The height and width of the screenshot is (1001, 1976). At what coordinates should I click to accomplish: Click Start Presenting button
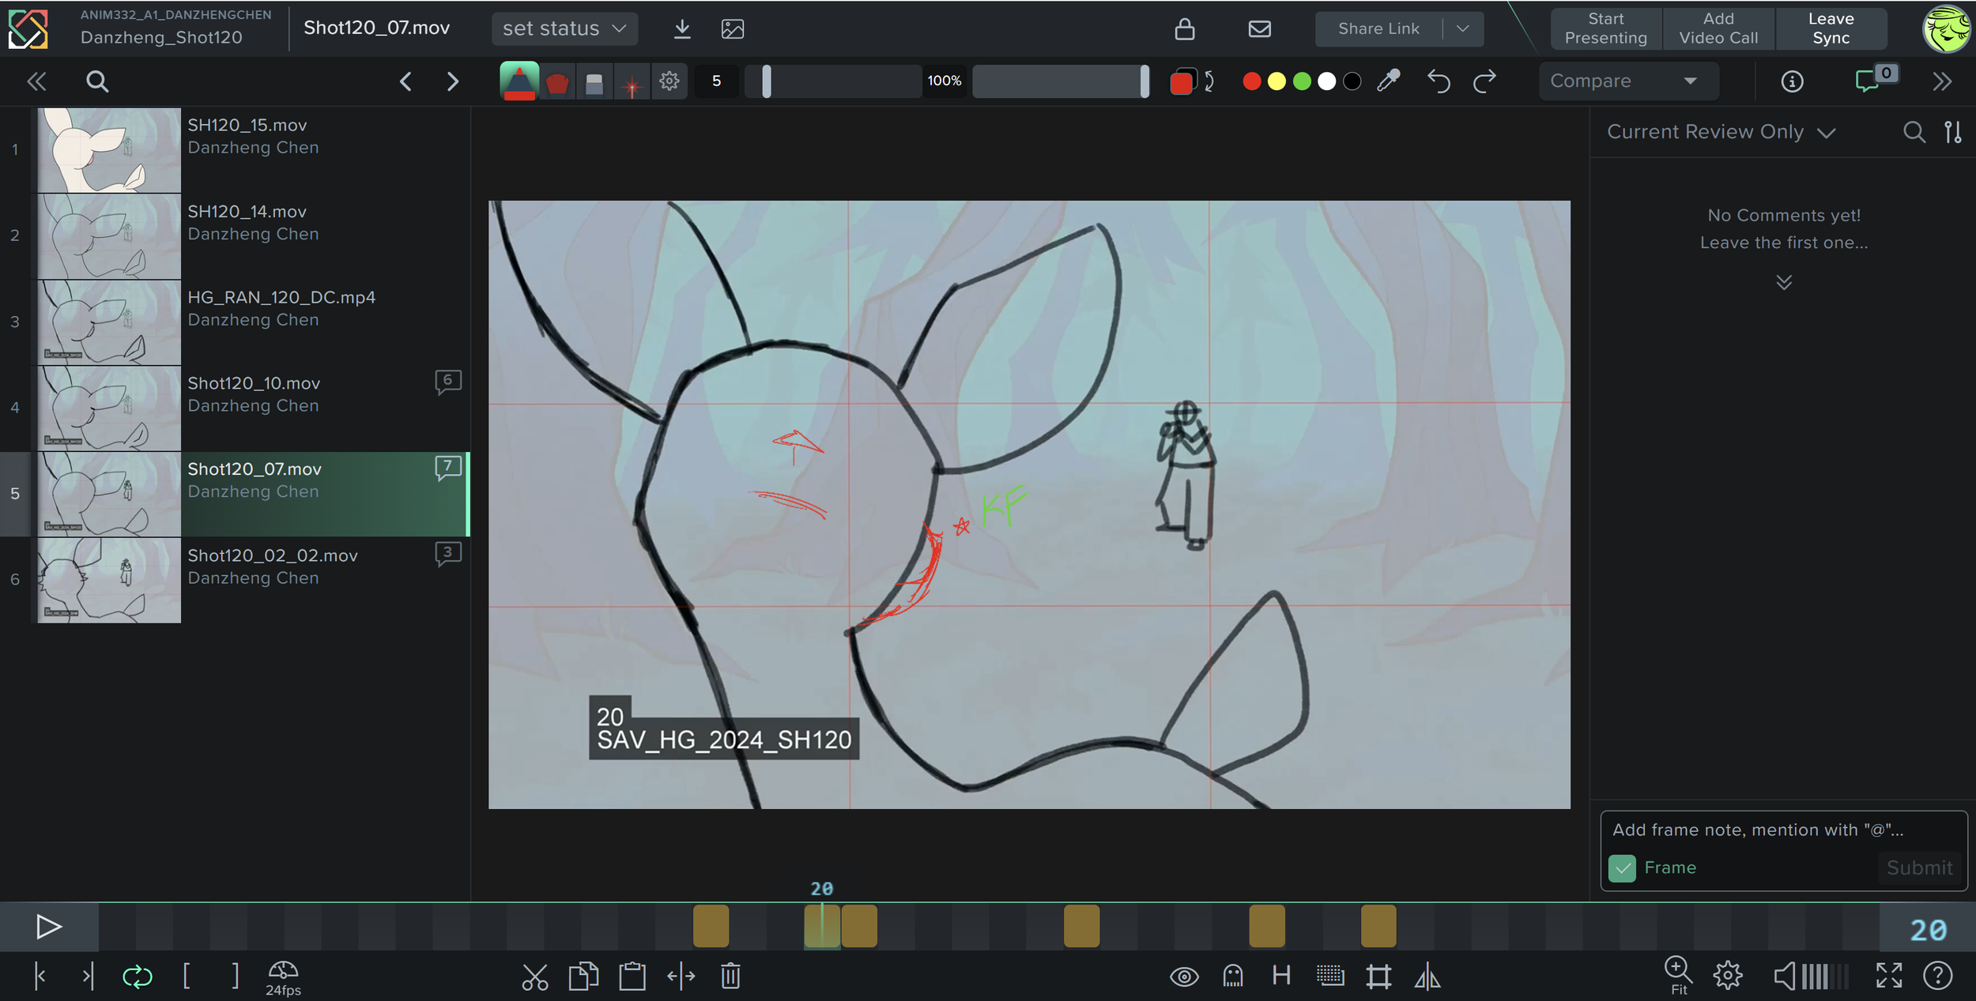tap(1605, 28)
